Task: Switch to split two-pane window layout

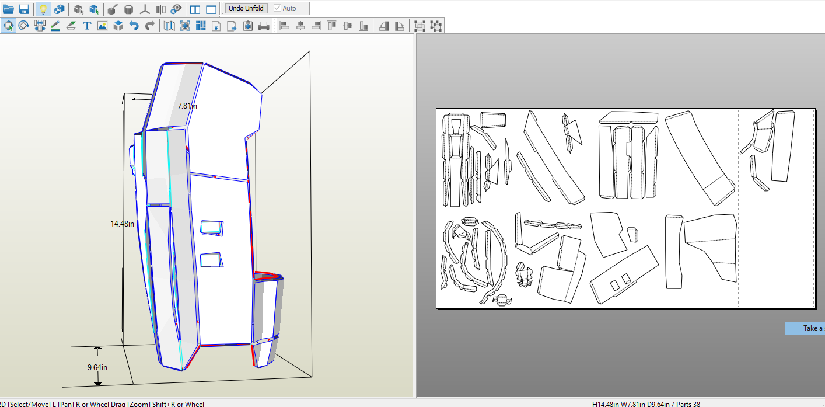Action: 195,9
